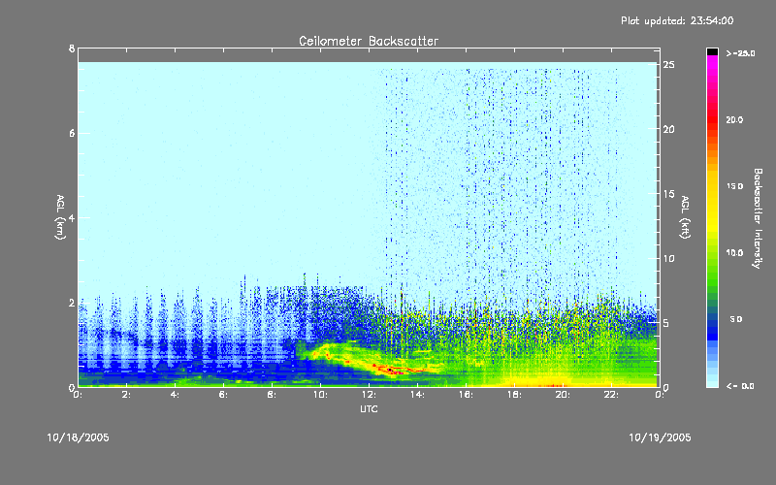Viewport: 776px width, 485px height.
Task: Click the 15.0 colorbar tick label
Action: tap(734, 186)
